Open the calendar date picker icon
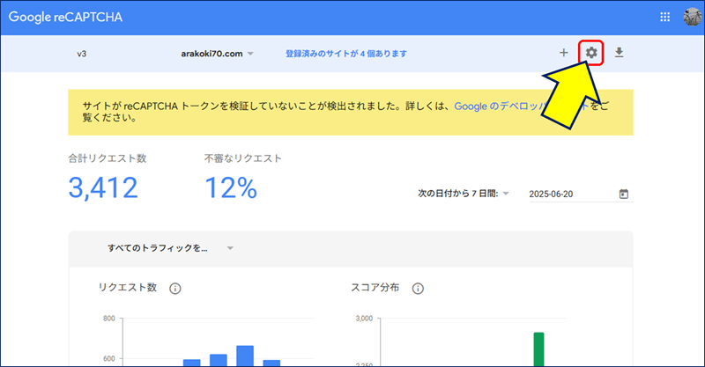705x367 pixels. [624, 194]
